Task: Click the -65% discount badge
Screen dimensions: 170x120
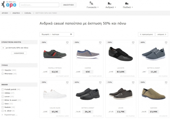Action: pos(76,82)
